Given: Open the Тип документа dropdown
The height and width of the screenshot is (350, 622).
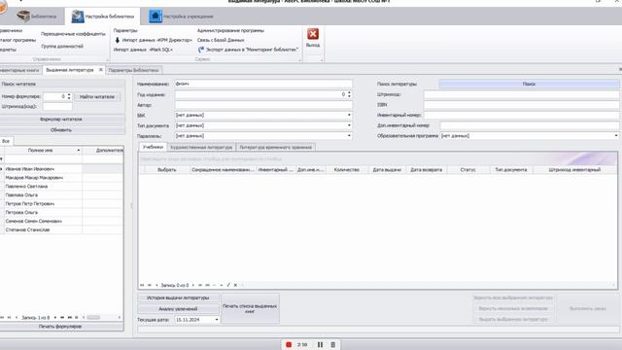Looking at the screenshot, I should (350, 125).
